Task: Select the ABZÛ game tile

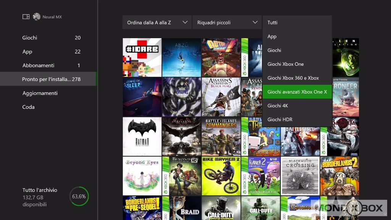Action: pyautogui.click(x=181, y=57)
